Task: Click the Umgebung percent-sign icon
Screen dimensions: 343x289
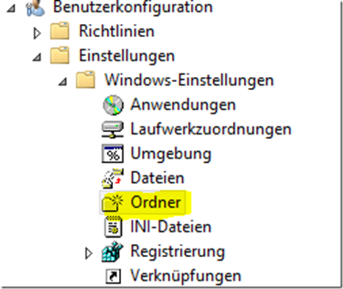Action: pos(113,154)
